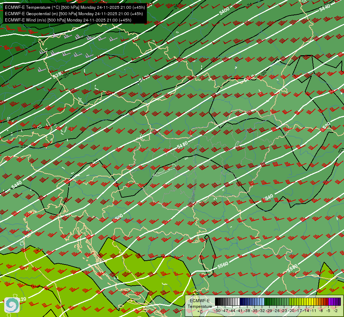The image size is (344, 317).
Task: Click the -5 tick value in legend
Action: 328,311
